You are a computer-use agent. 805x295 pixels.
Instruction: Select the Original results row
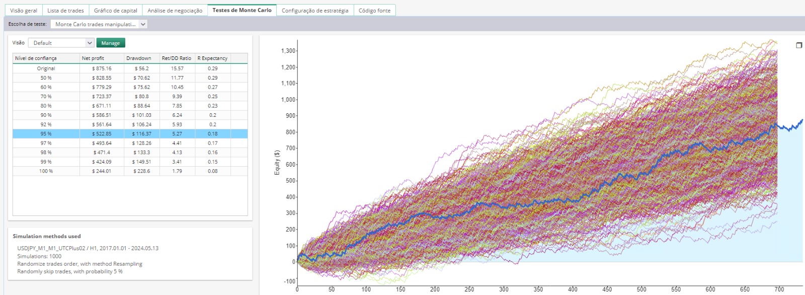130,68
